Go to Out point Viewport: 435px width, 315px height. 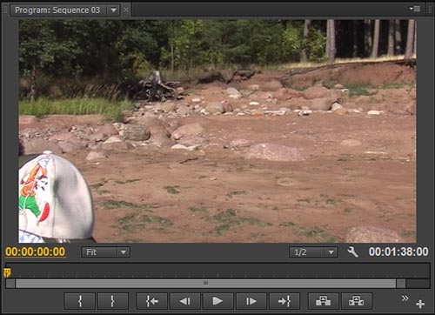284,301
